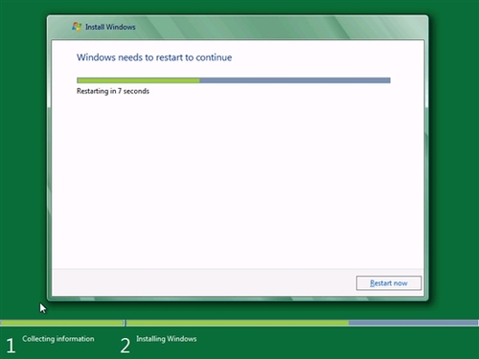Viewport: 479px width, 359px height.
Task: Click the 'Windows needs to restart to continue' heading
Action: [154, 57]
